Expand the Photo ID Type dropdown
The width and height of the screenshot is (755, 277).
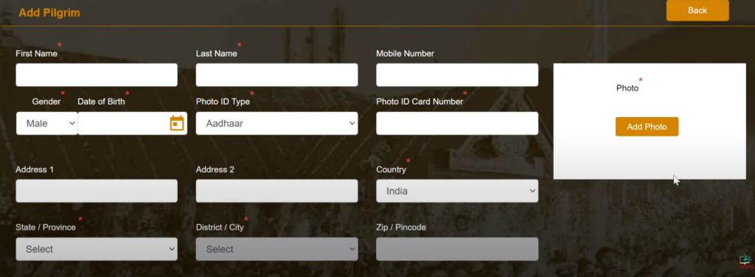pos(277,124)
